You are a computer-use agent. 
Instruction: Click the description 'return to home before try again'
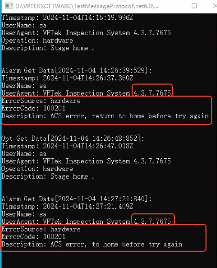(150, 116)
